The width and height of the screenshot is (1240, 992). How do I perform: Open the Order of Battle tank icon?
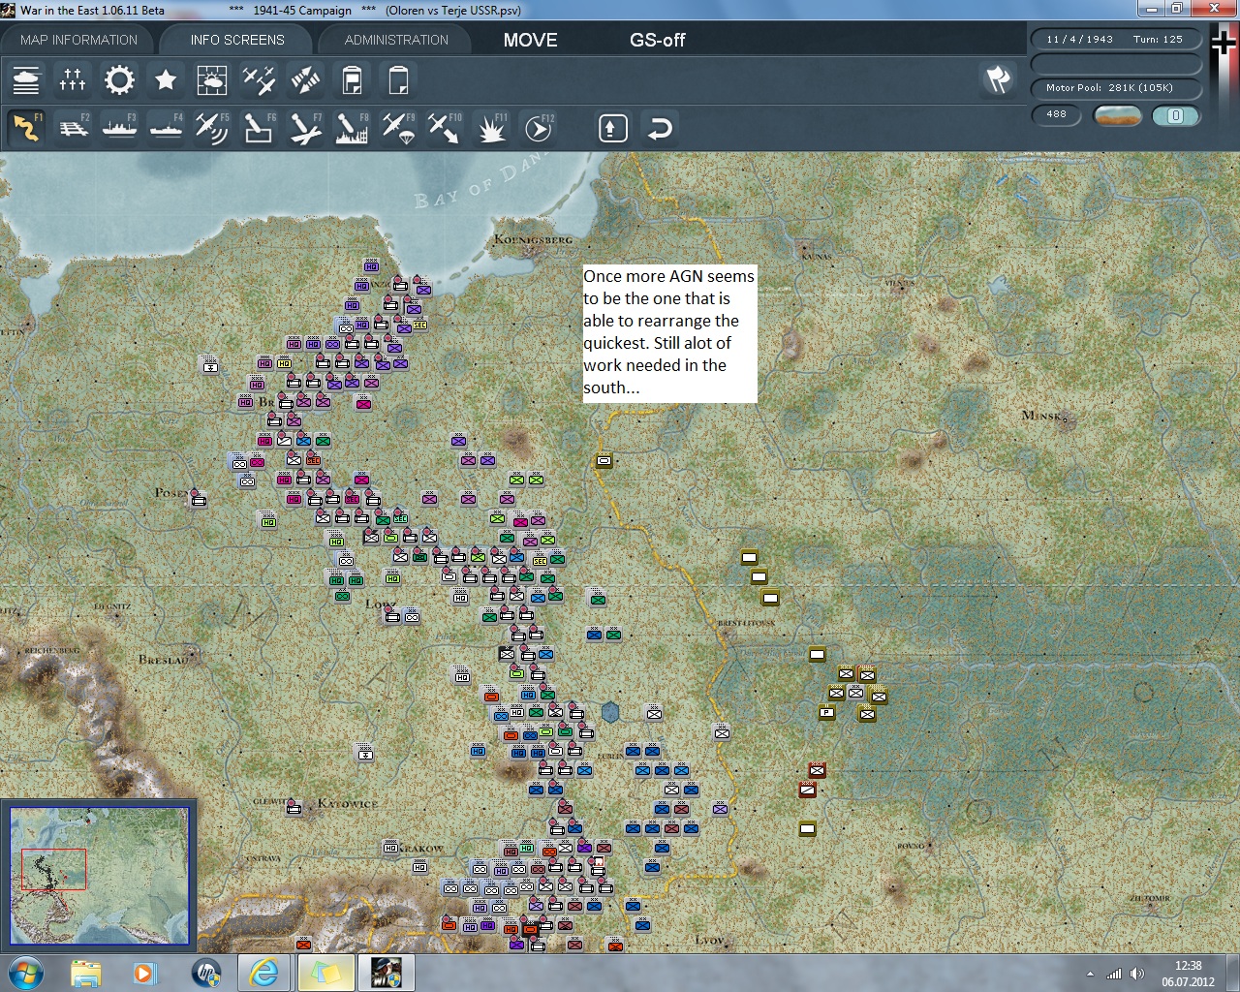pyautogui.click(x=26, y=79)
